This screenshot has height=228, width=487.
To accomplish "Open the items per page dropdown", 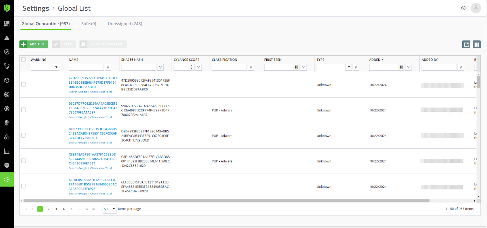I will pyautogui.click(x=110, y=209).
